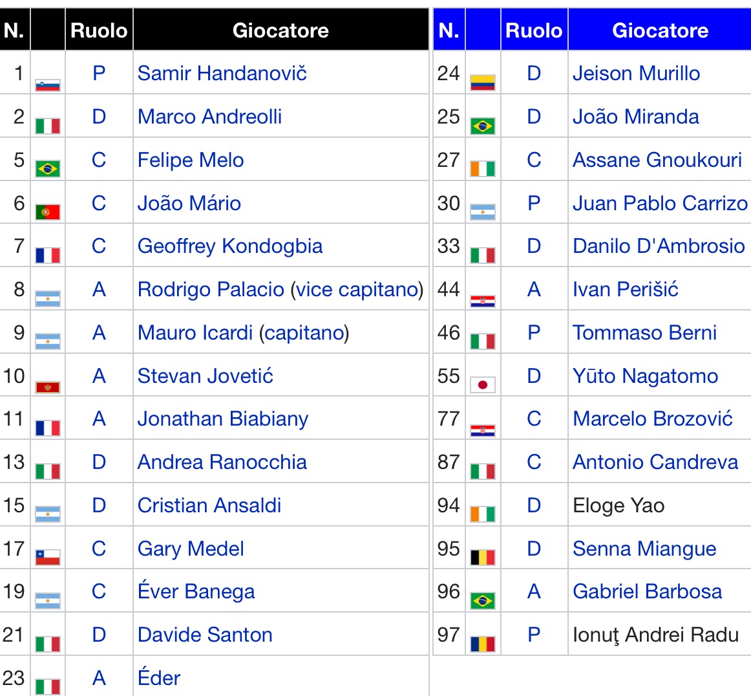Viewport: 751px width, 696px height.
Task: Click the Montenegro flag beside Stevan Jovetić
Action: pos(48,387)
